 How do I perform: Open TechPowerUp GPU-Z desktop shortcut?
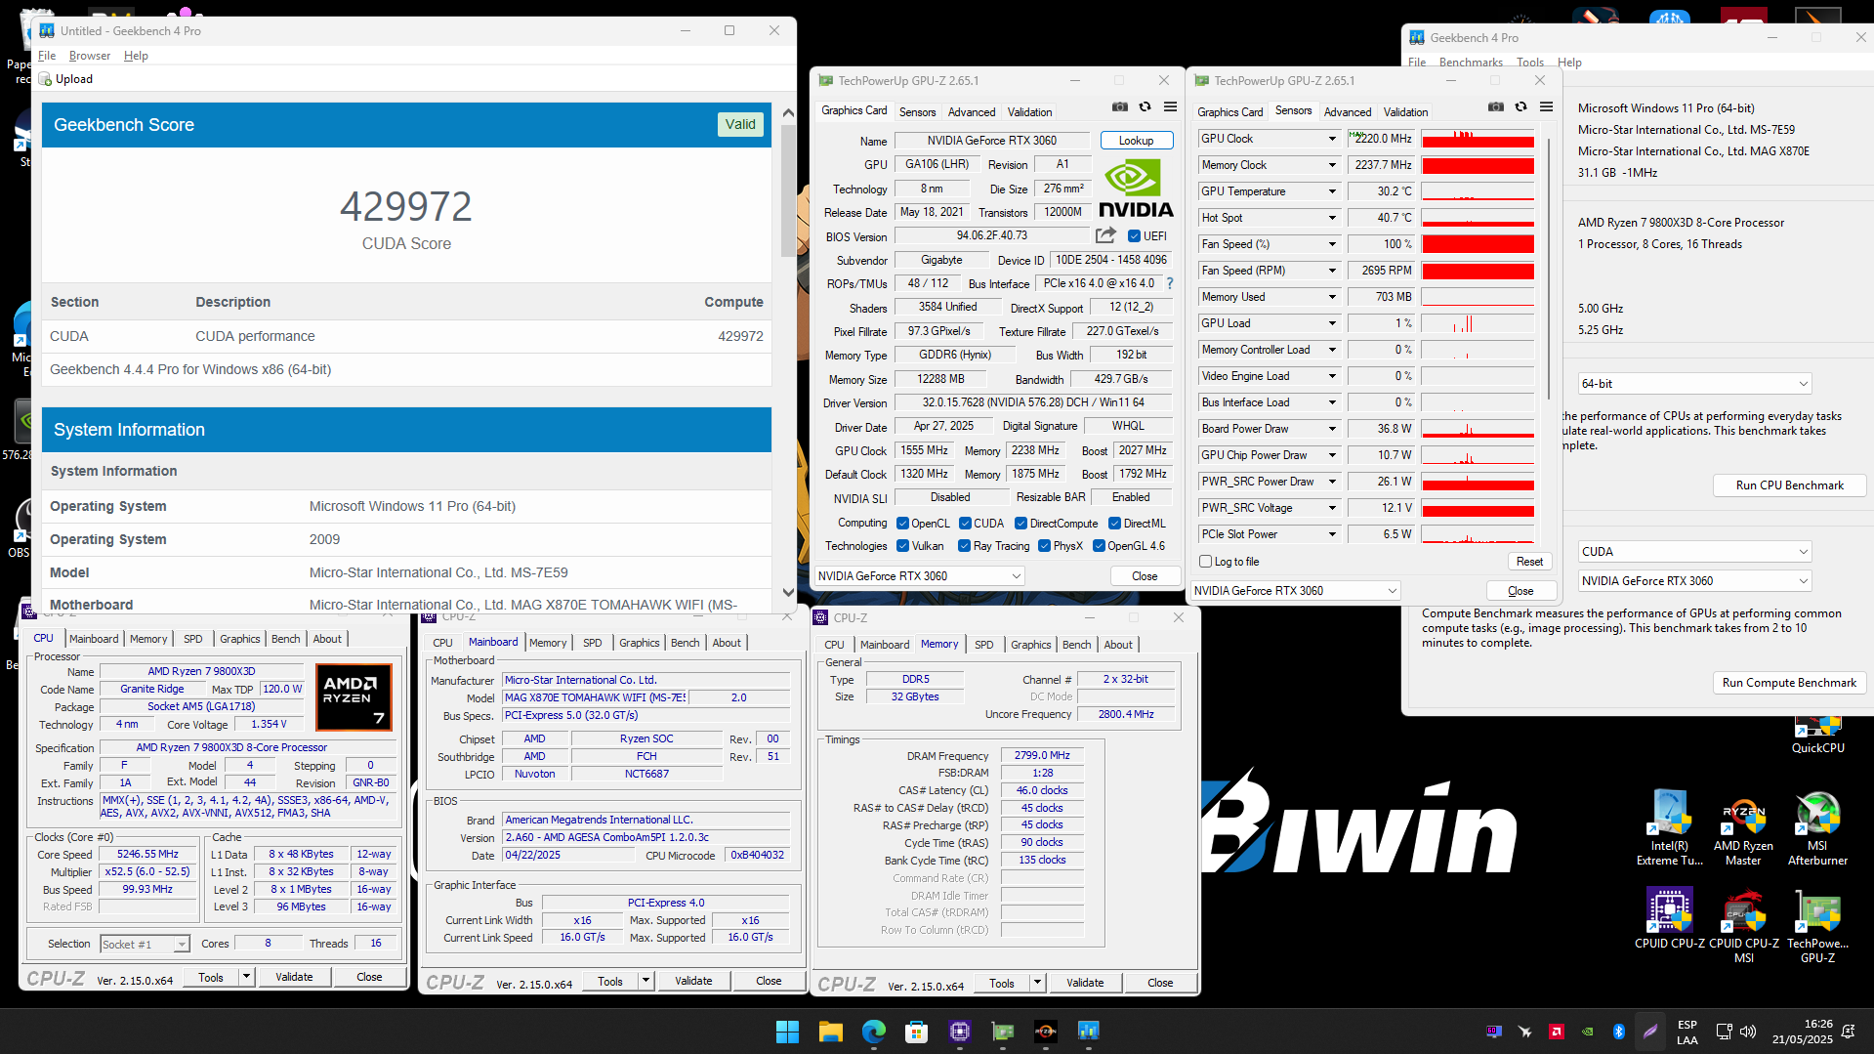(1817, 926)
